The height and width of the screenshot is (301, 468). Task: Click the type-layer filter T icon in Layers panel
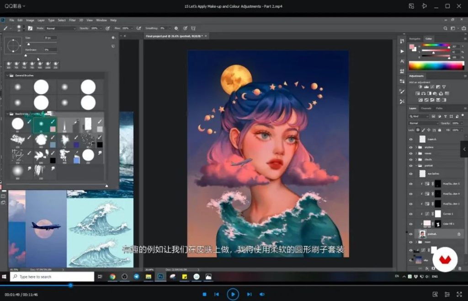click(x=446, y=116)
